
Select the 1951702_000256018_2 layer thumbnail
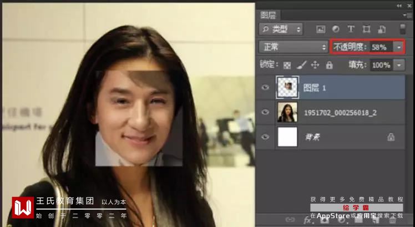click(287, 112)
